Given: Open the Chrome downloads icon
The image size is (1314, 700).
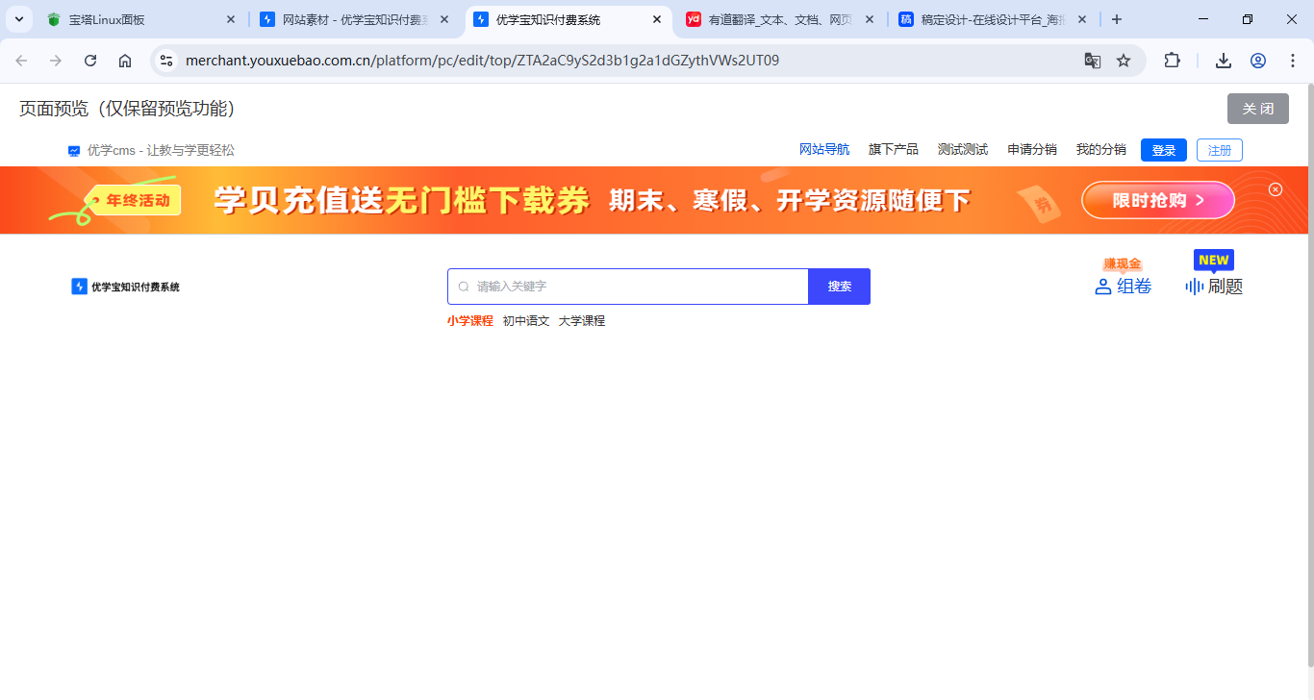Looking at the screenshot, I should click(x=1224, y=61).
